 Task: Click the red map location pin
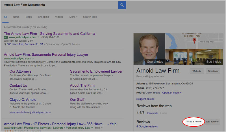point(194,41)
